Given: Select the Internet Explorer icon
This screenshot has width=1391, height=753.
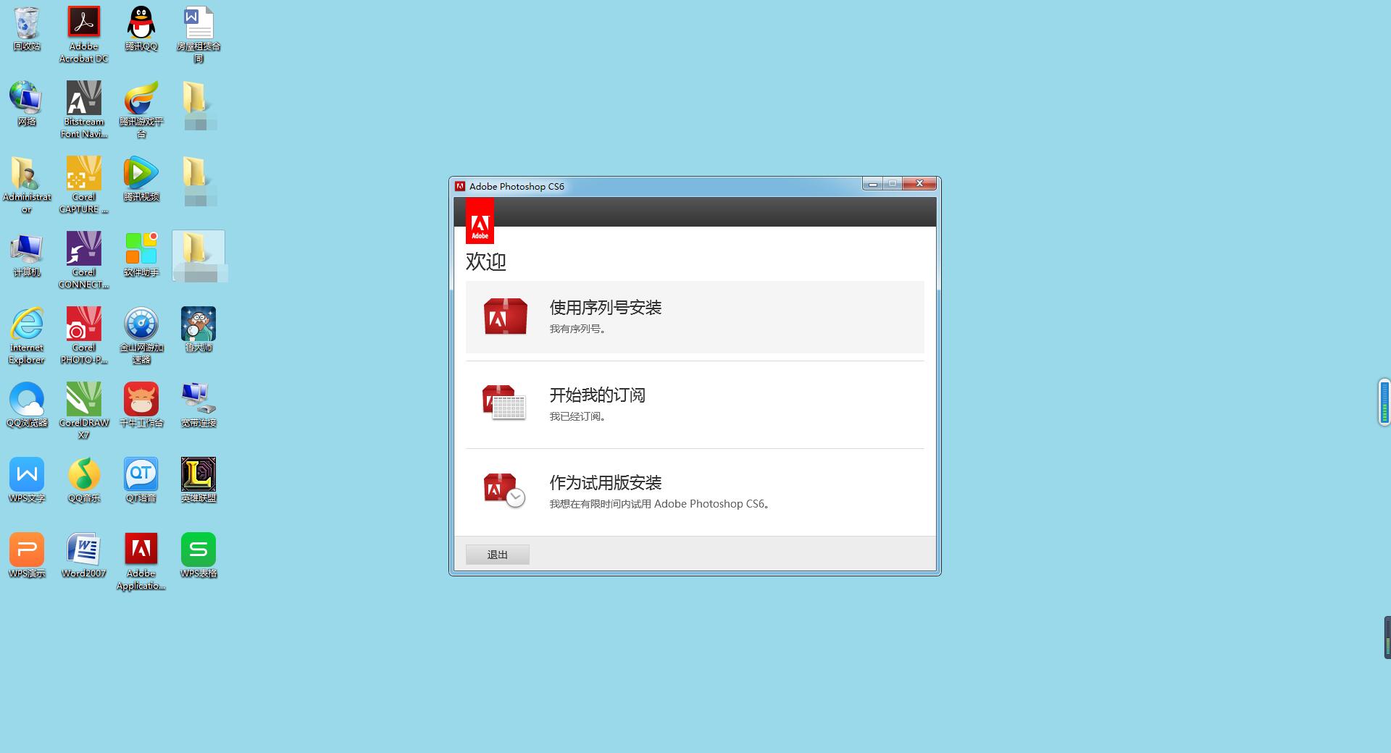Looking at the screenshot, I should (x=27, y=335).
